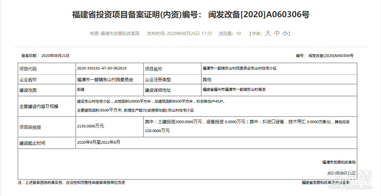The height and width of the screenshot is (196, 381).
Task: Click 福建省发展和改革委员会监制 footer text
Action: [326, 183]
